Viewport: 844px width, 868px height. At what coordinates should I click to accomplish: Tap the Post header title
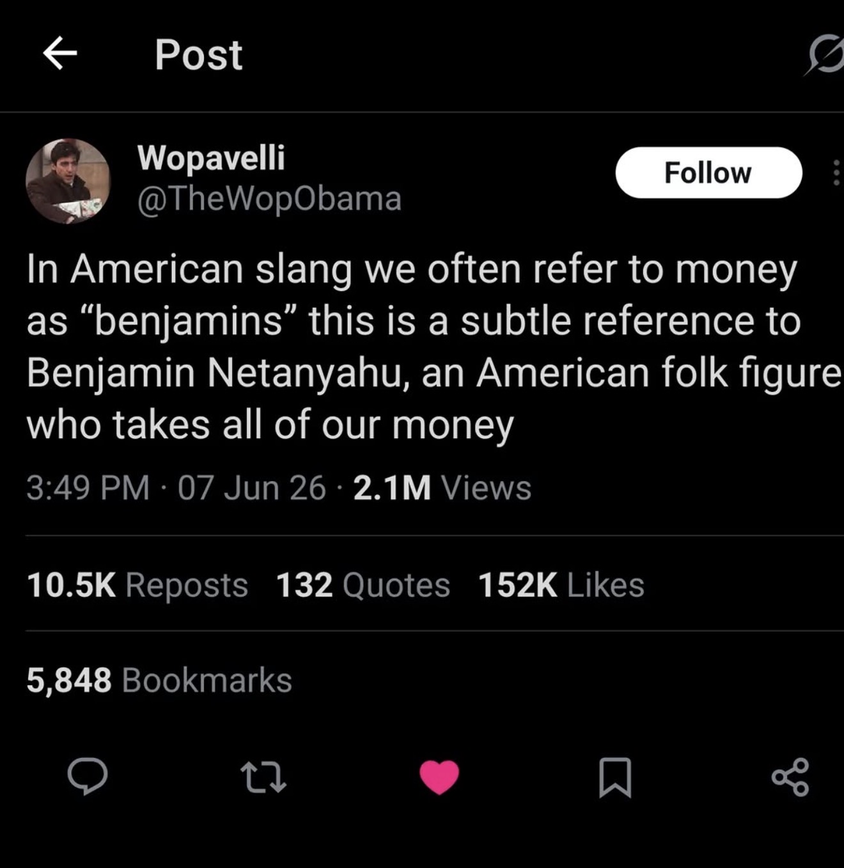[x=198, y=54]
